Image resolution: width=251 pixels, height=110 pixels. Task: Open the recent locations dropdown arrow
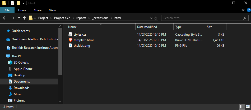pos(19,18)
